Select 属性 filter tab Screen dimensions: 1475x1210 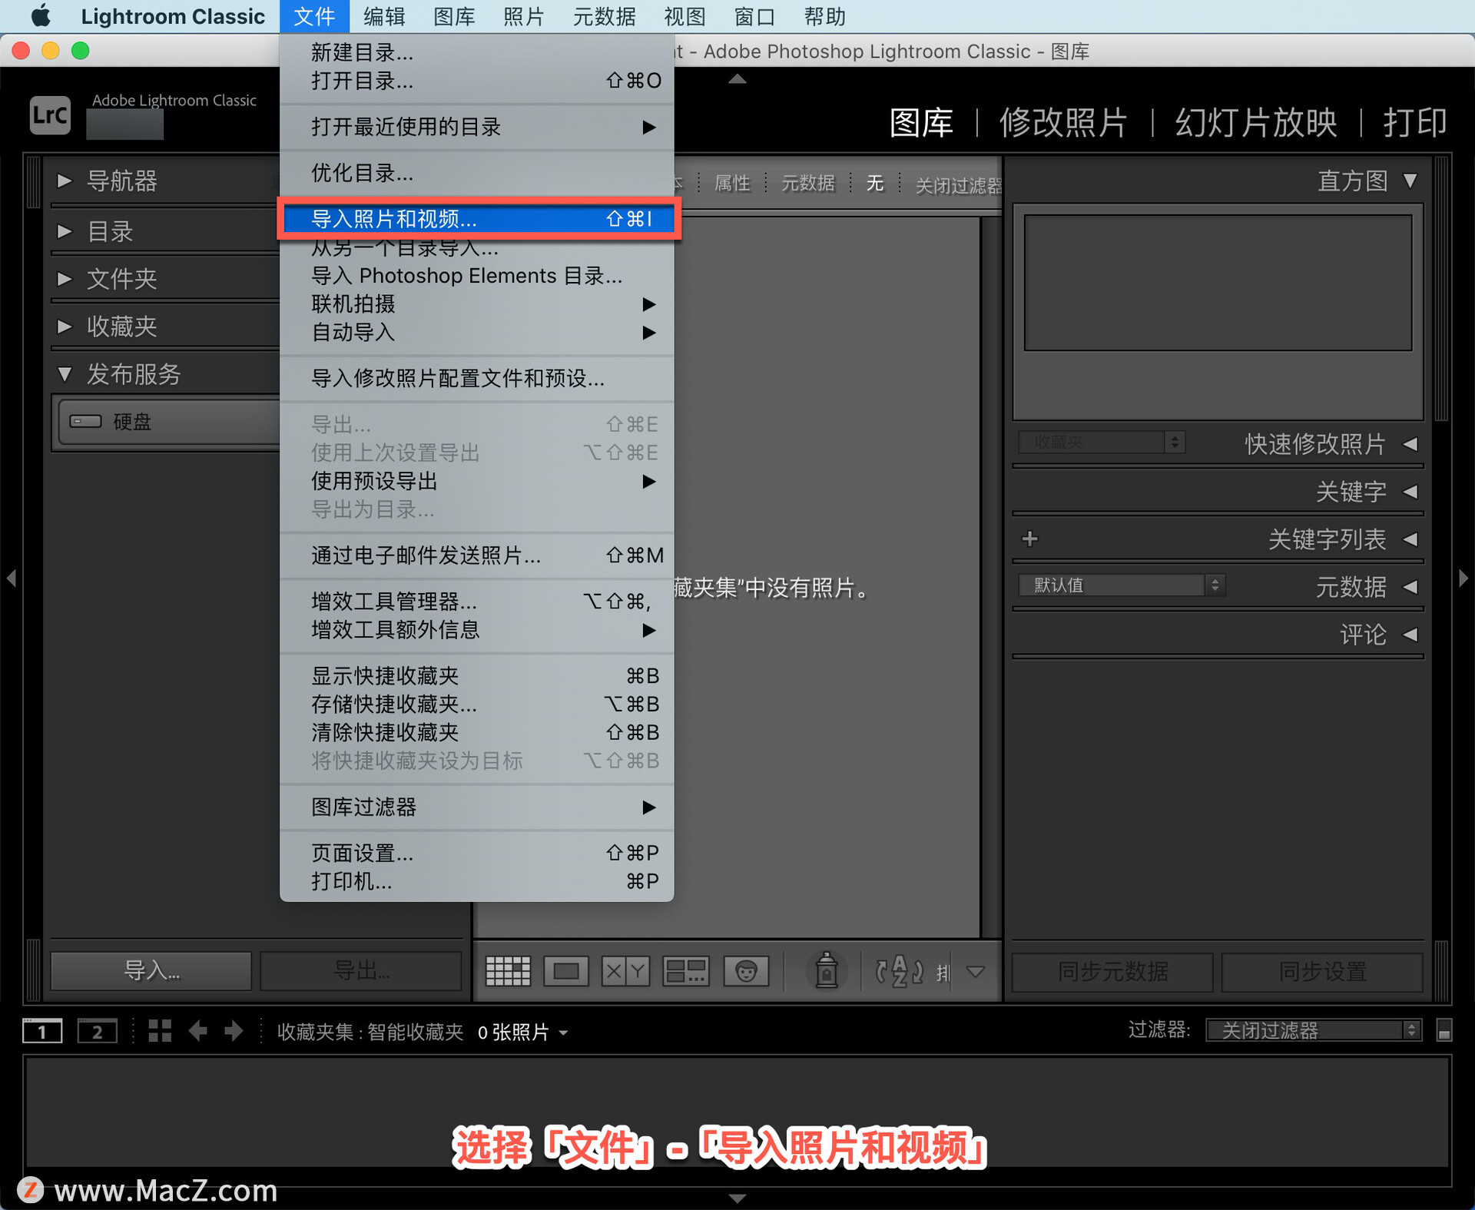click(732, 184)
